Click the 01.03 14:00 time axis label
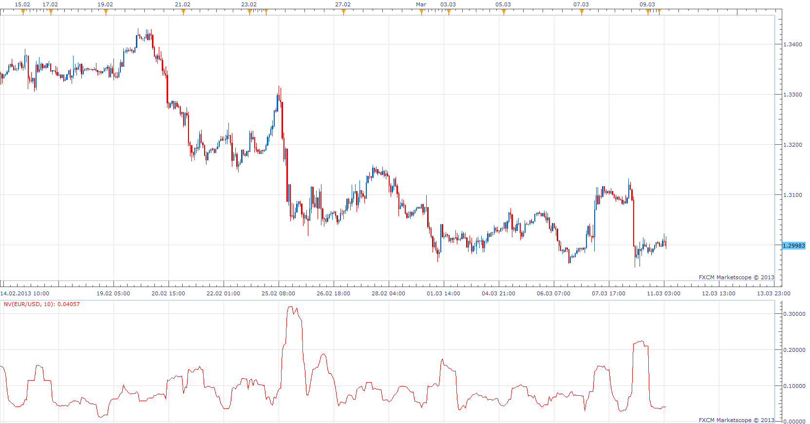This screenshot has width=810, height=424. 443,293
